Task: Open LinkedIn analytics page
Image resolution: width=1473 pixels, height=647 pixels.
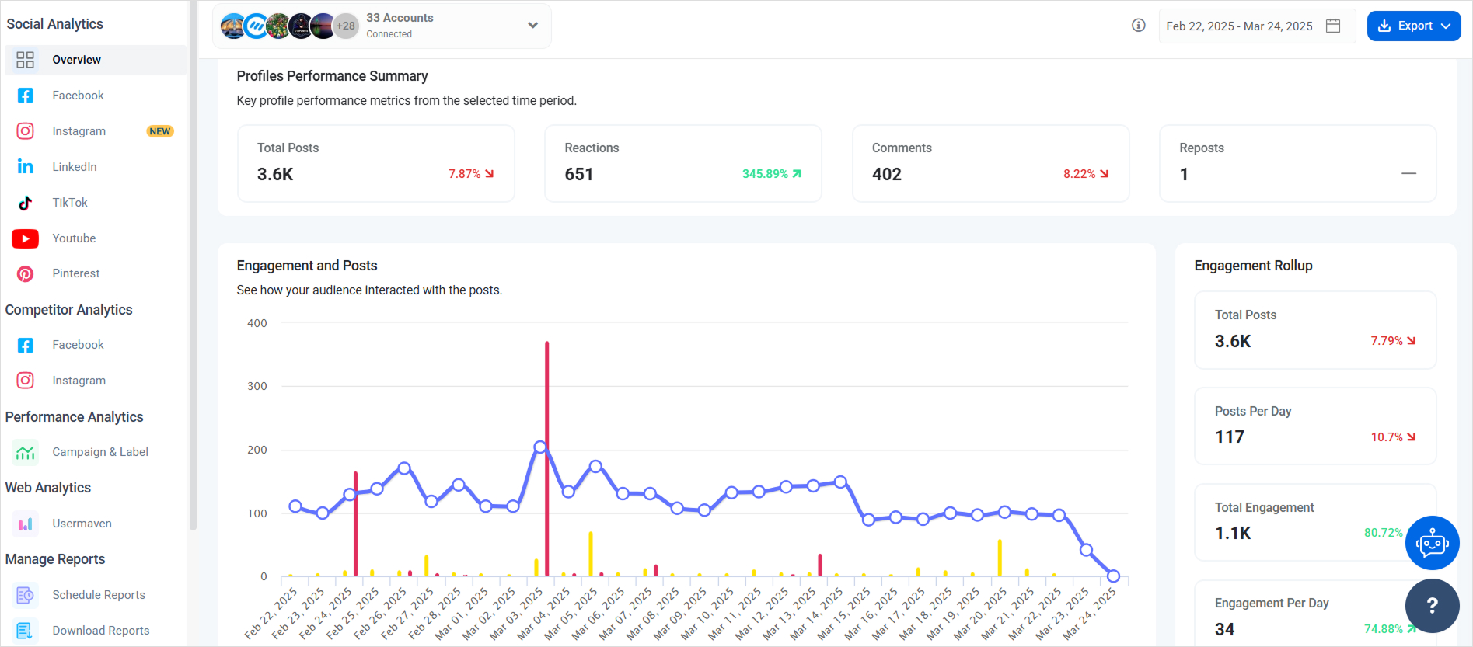Action: tap(75, 167)
